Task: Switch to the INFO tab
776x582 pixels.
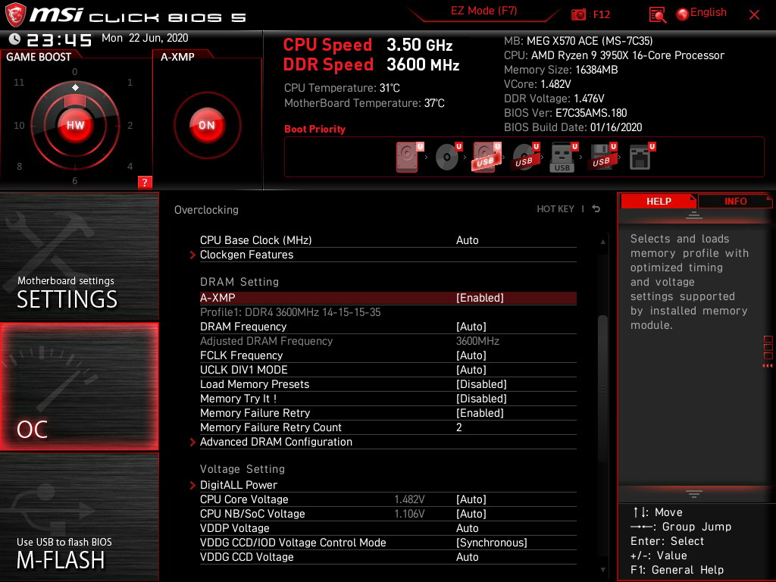Action: coord(735,201)
